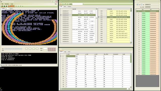Open dropdown arrow after checkmark icon in emulator toolbar
This screenshot has height=91, width=161.
point(23,6)
